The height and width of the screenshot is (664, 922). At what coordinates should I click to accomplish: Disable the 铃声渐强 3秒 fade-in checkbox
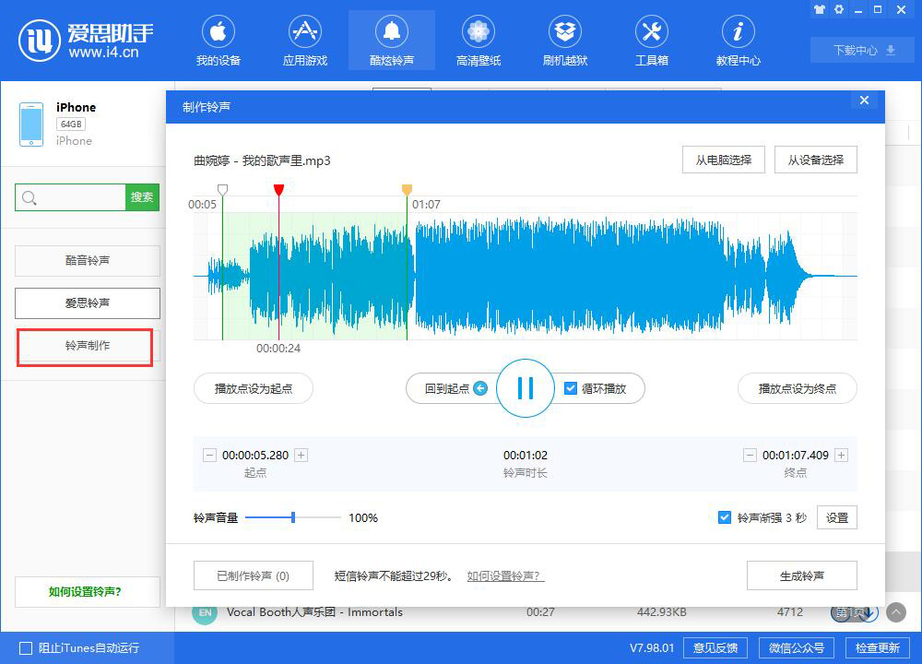tap(725, 517)
